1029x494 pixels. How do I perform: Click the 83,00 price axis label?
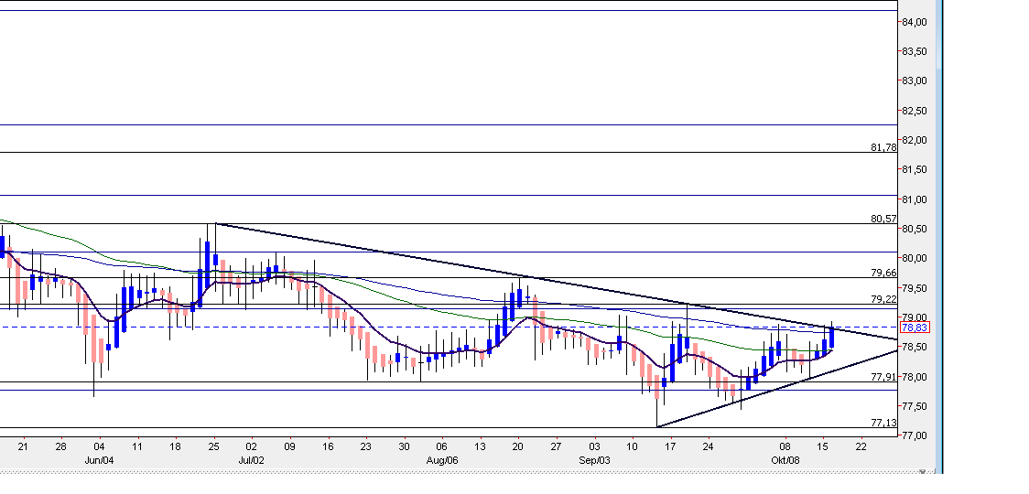click(915, 81)
